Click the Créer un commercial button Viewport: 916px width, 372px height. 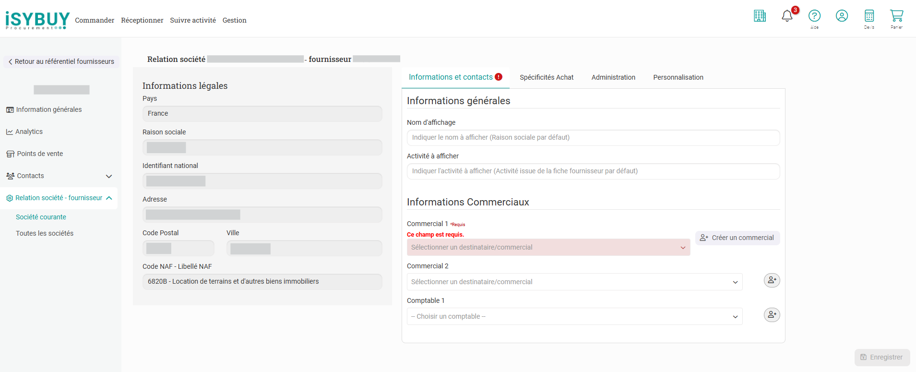737,238
